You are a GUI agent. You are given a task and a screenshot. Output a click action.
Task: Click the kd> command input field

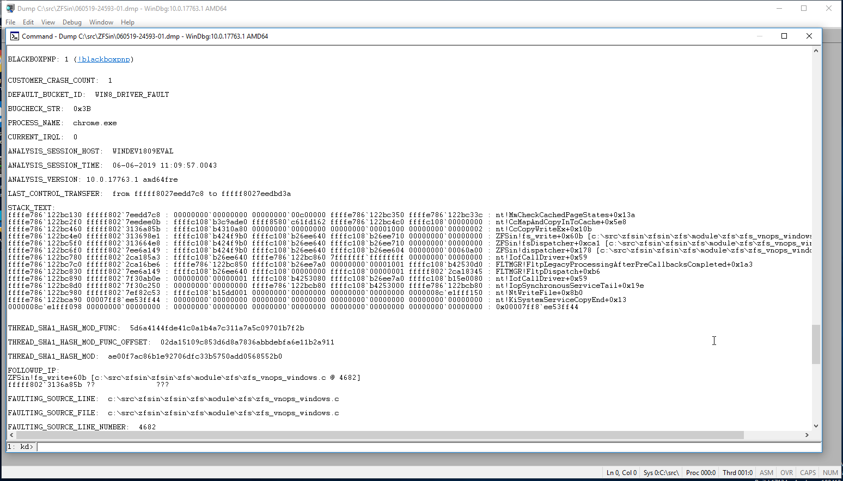click(429, 447)
